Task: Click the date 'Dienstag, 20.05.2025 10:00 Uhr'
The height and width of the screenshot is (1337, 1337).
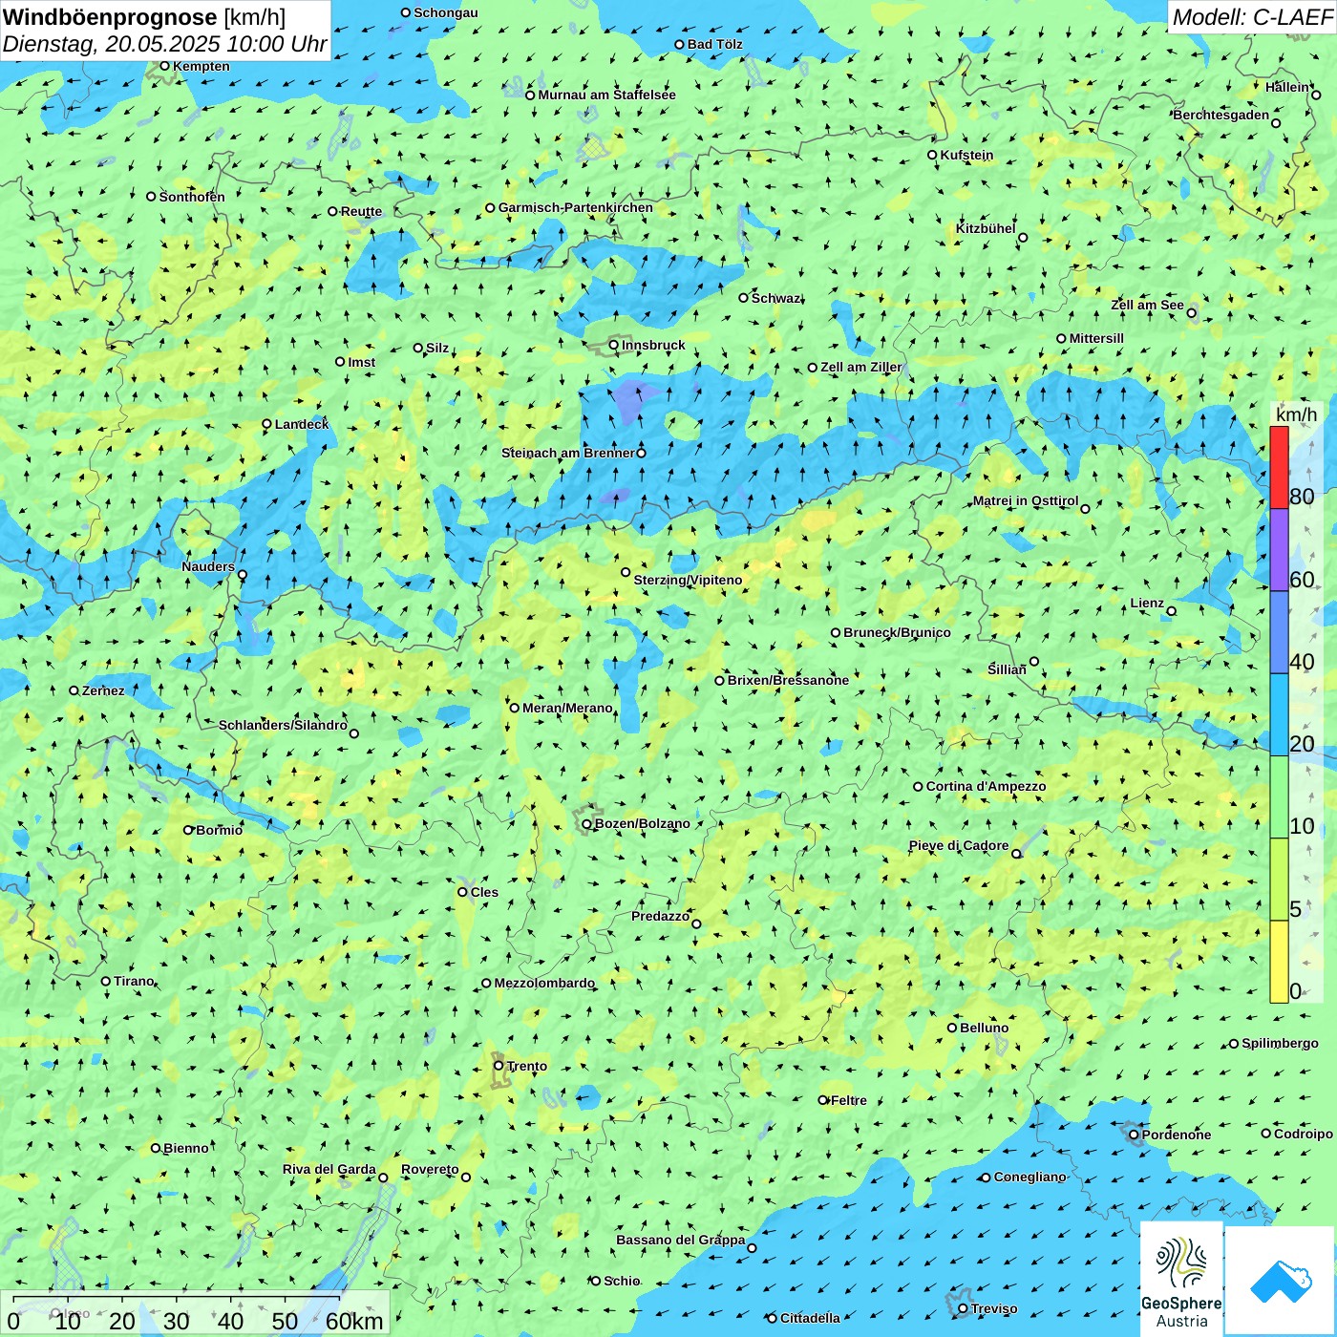Action: [165, 45]
